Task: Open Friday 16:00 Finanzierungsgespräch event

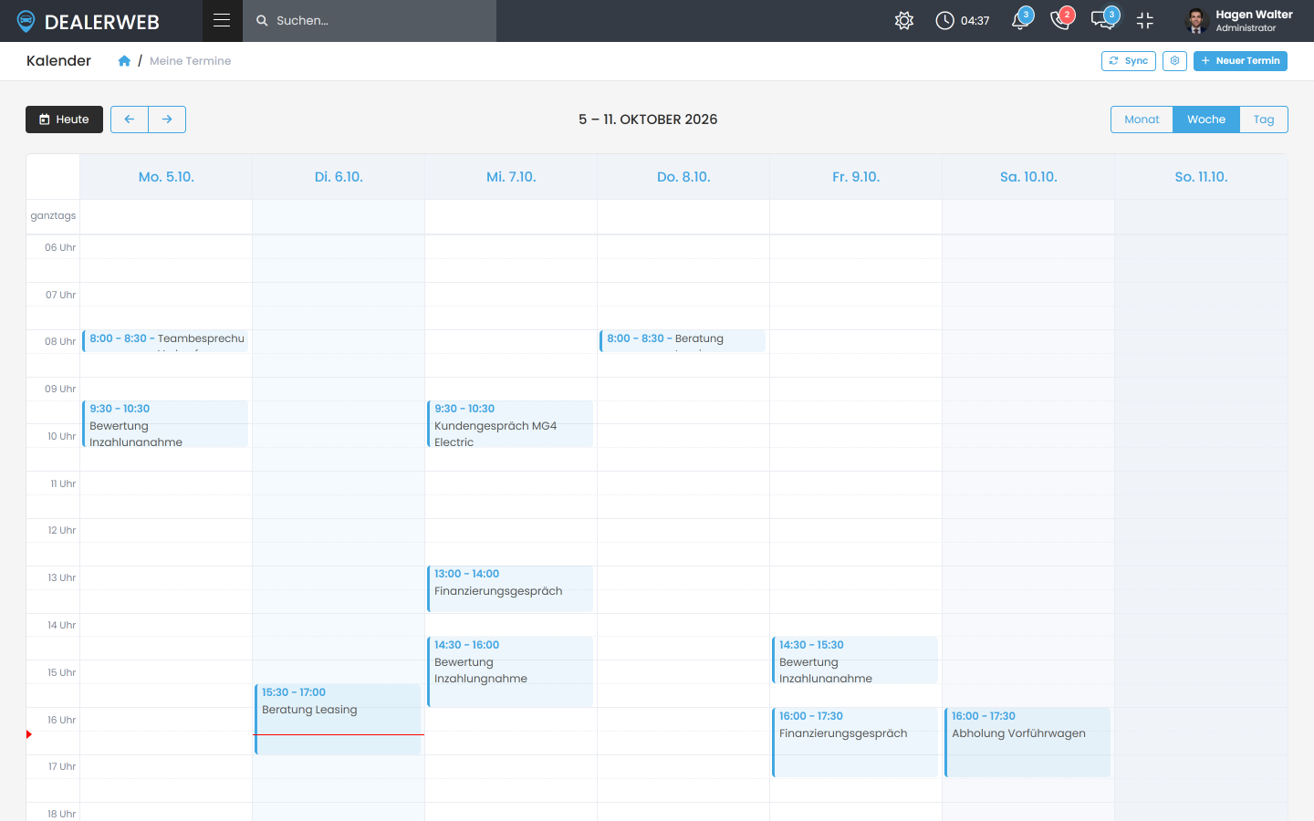Action: click(x=855, y=743)
